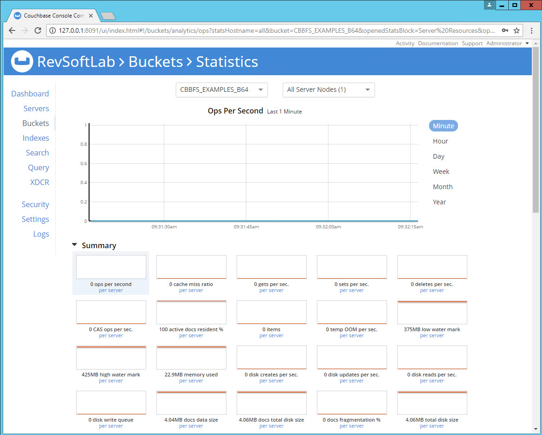Click the Administrator user link
This screenshot has height=435, width=542.
(x=504, y=43)
